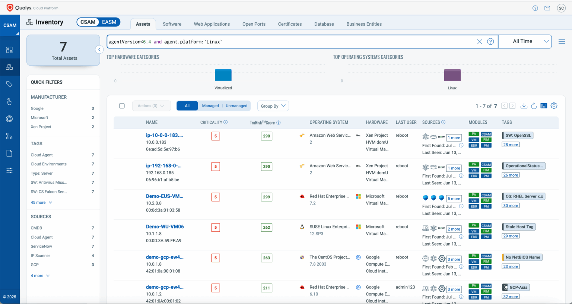This screenshot has width=572, height=304.
Task: Open the Certificates tab
Action: pos(290,24)
